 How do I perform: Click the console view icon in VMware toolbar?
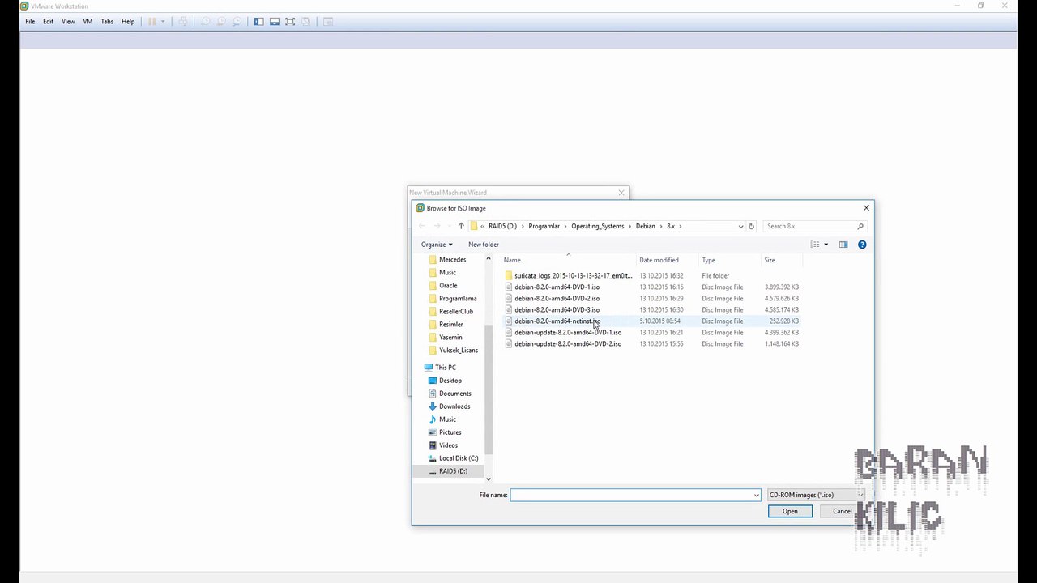328,22
